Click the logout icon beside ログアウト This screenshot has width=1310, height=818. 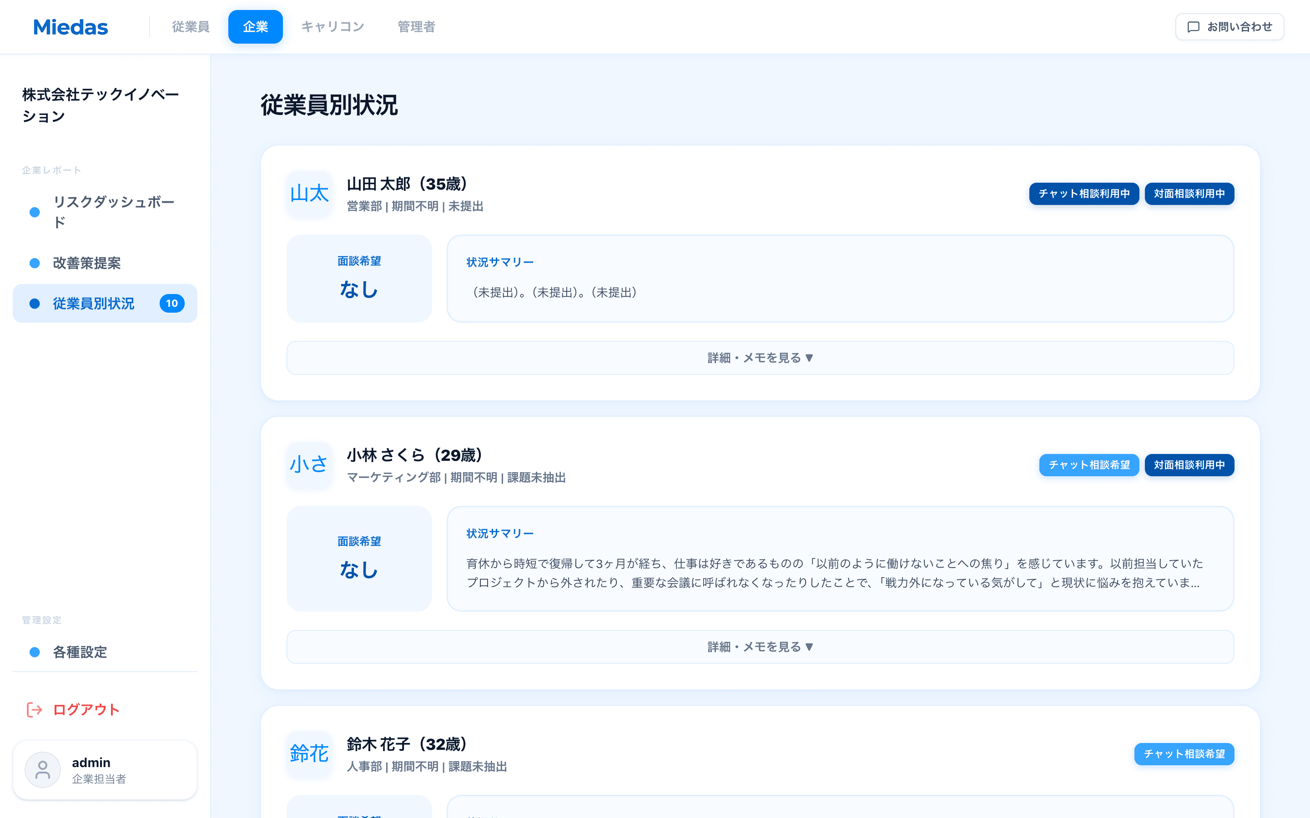click(x=34, y=709)
